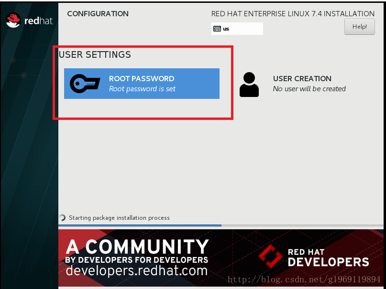Open the ROOT PASSWORD settings

coord(142,84)
